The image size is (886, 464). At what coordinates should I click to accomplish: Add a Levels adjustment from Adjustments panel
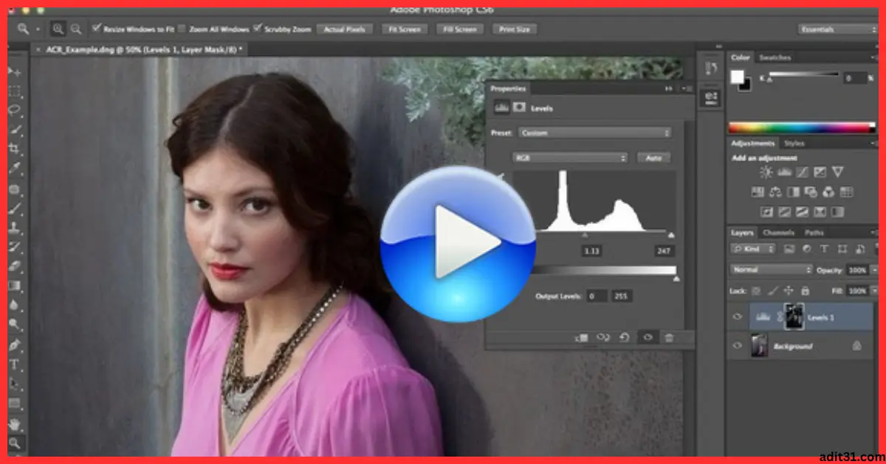pos(784,172)
